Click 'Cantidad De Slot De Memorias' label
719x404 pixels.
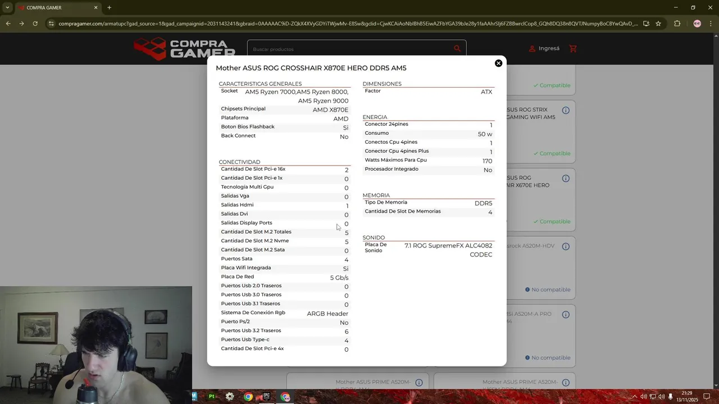pos(403,212)
